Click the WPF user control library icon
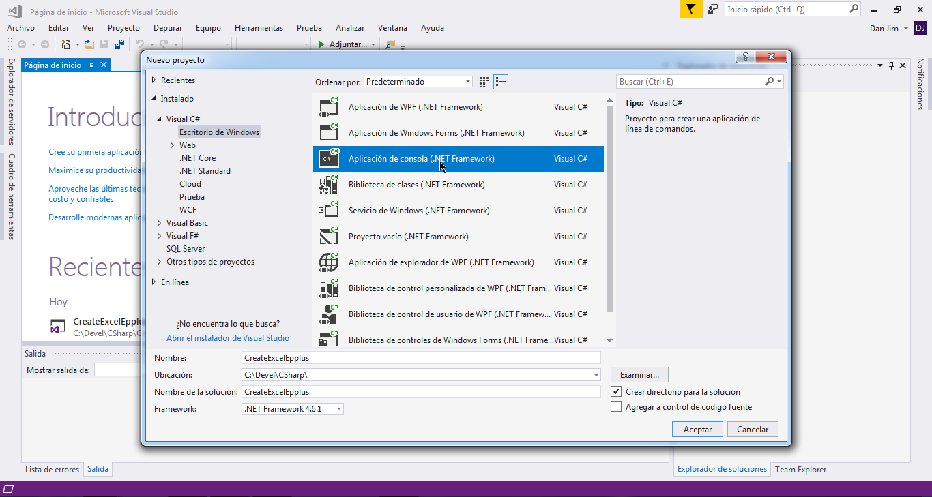 click(329, 314)
